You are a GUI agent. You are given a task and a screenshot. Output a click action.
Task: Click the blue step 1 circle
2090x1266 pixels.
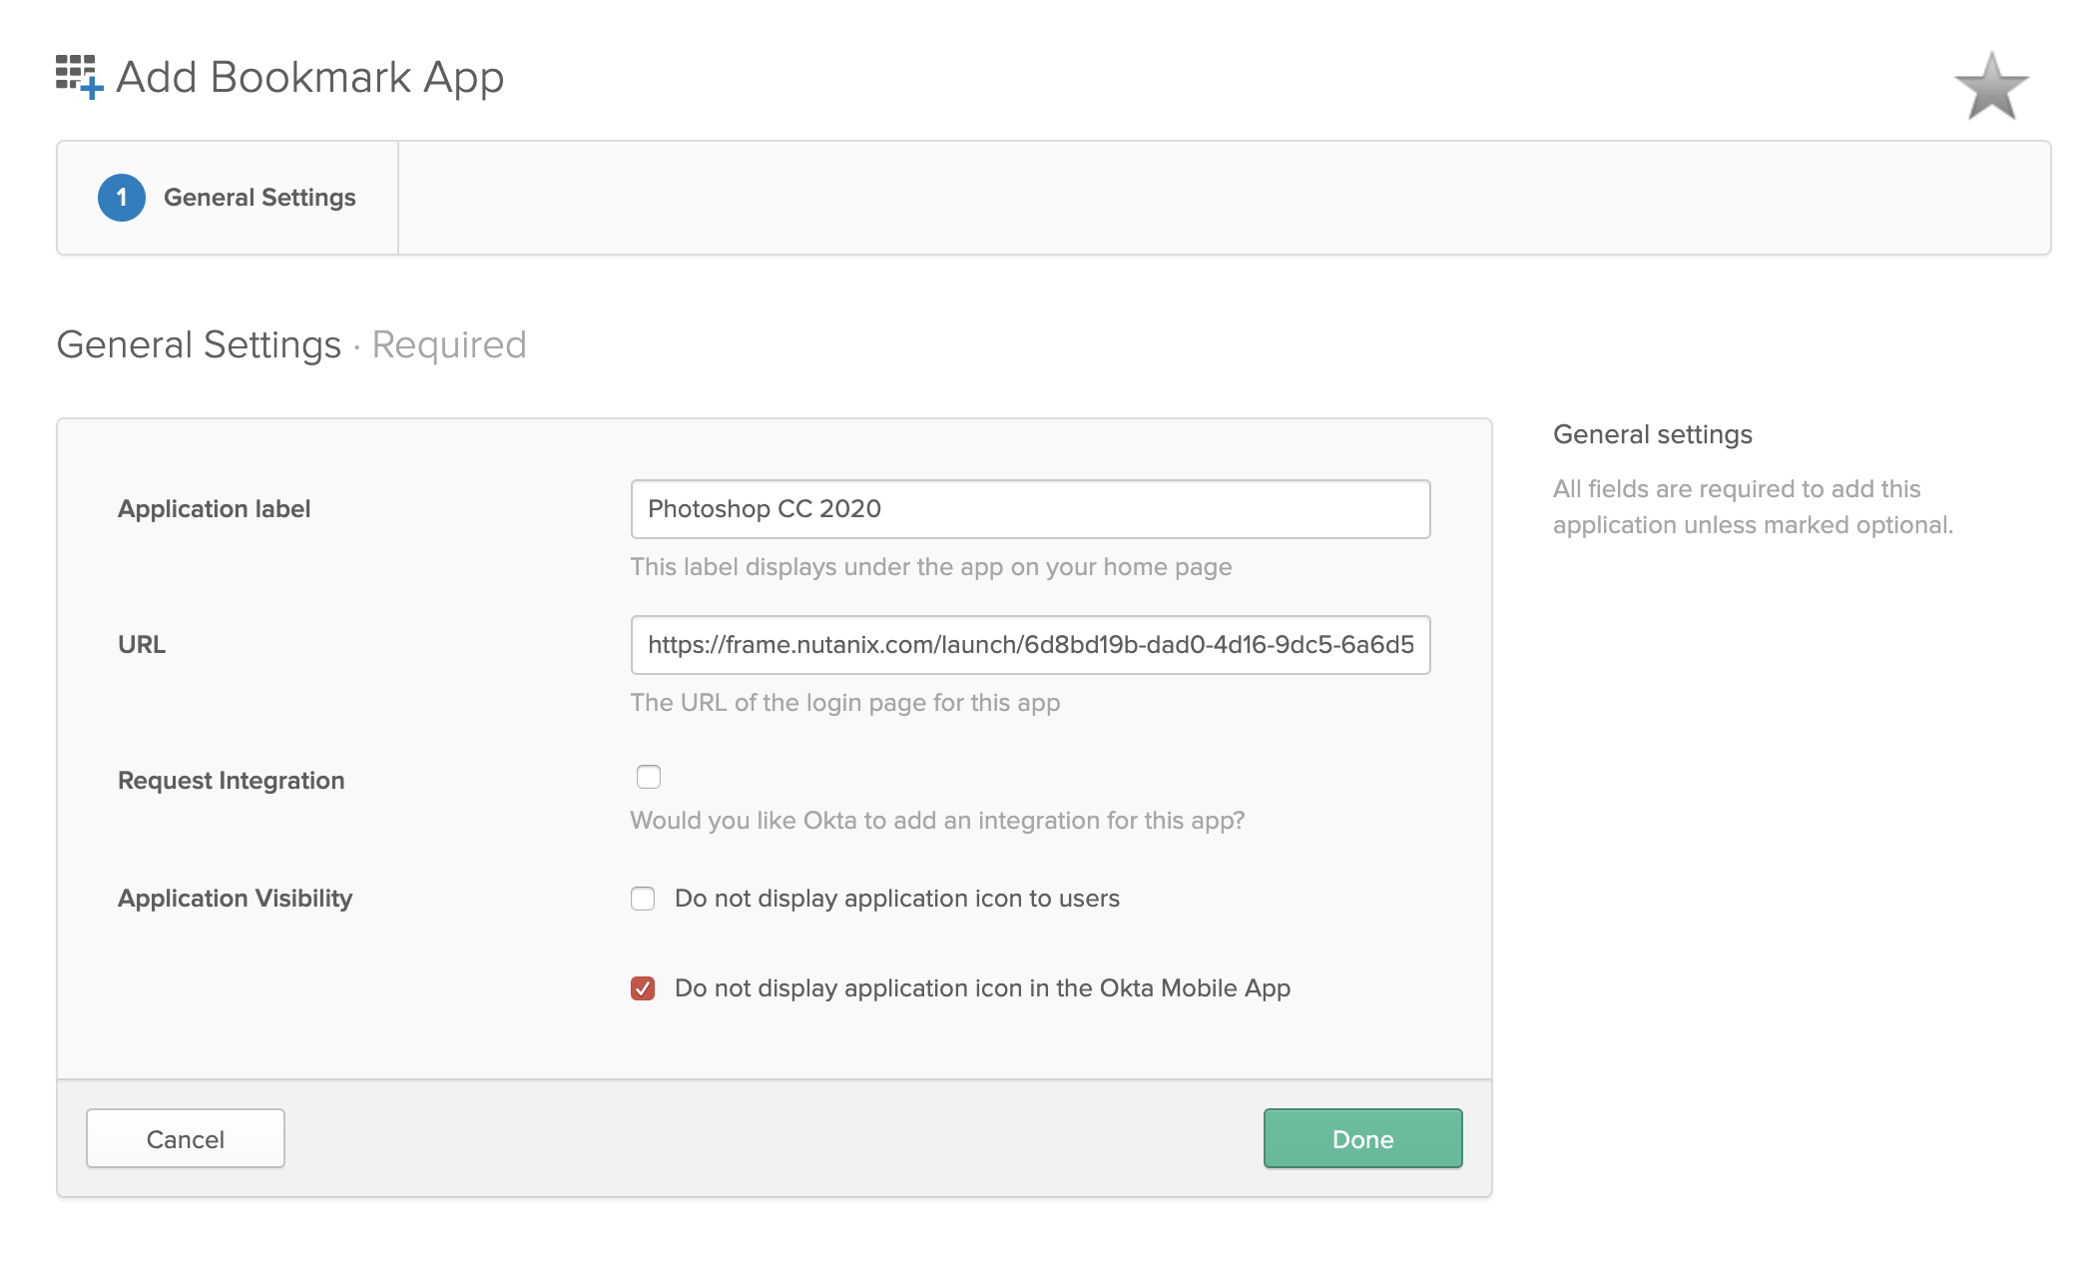(122, 198)
